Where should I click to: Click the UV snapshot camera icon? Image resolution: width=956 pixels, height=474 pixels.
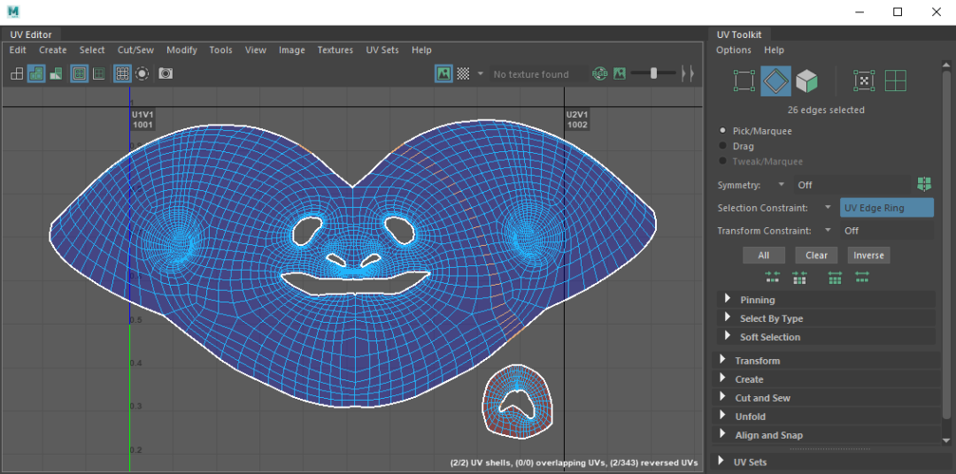click(166, 73)
